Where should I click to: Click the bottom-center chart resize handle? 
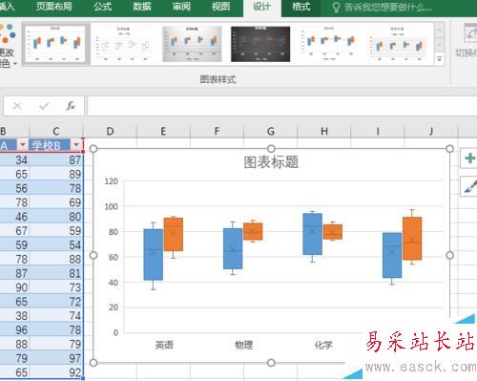click(x=271, y=363)
